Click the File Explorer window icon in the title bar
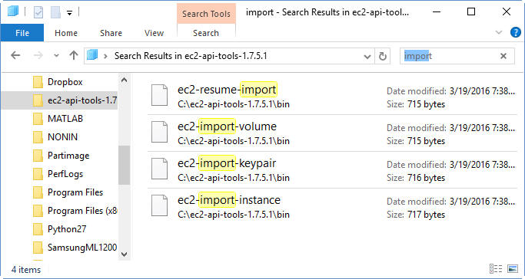The width and height of the screenshot is (525, 279). click(x=13, y=12)
